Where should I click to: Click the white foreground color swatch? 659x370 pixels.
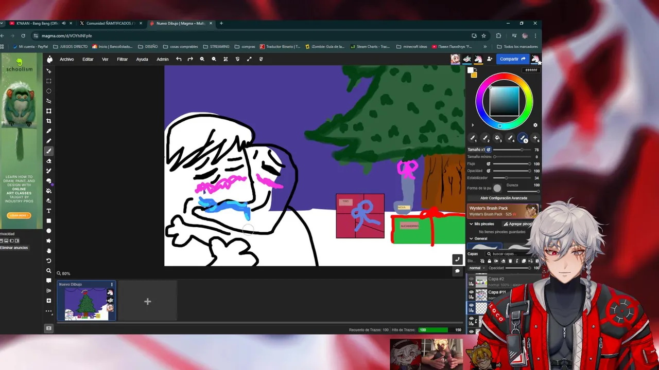[x=470, y=70]
